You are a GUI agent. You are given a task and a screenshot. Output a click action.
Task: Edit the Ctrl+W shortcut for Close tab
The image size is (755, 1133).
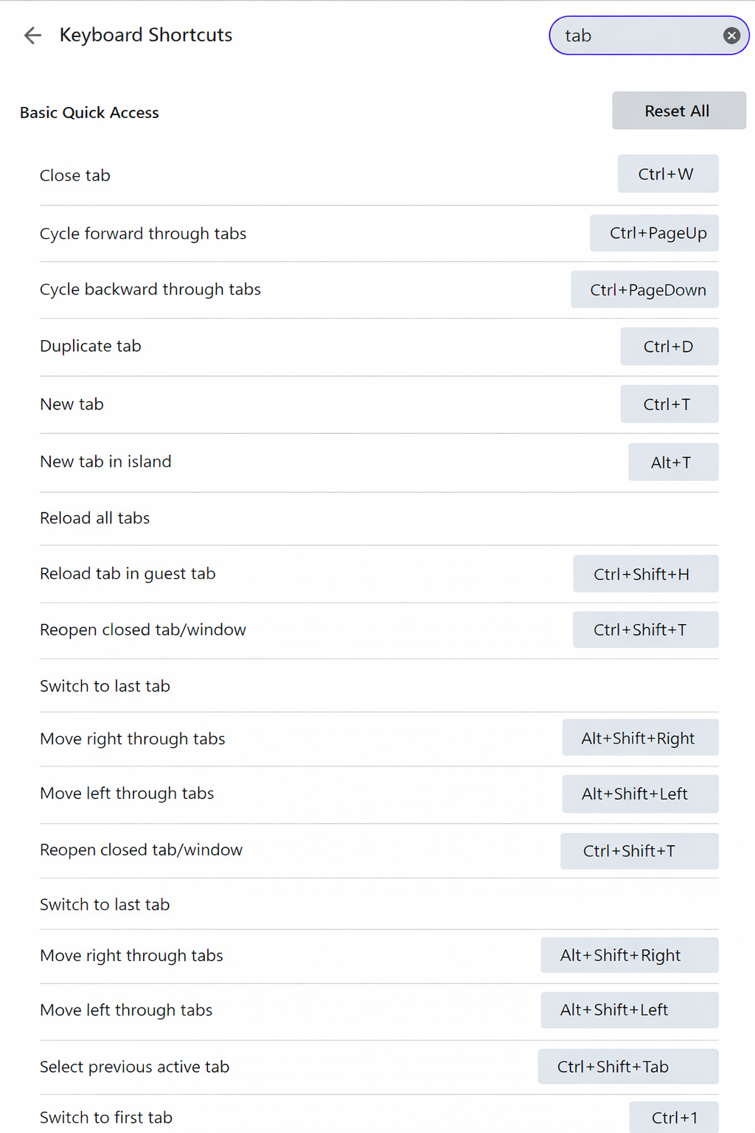click(667, 173)
